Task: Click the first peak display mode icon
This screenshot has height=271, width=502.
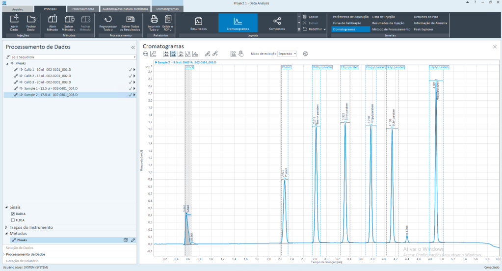Action: pos(166,54)
